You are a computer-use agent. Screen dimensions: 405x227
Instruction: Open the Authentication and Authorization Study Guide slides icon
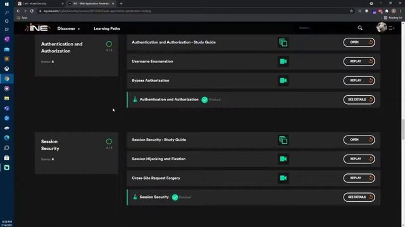283,42
